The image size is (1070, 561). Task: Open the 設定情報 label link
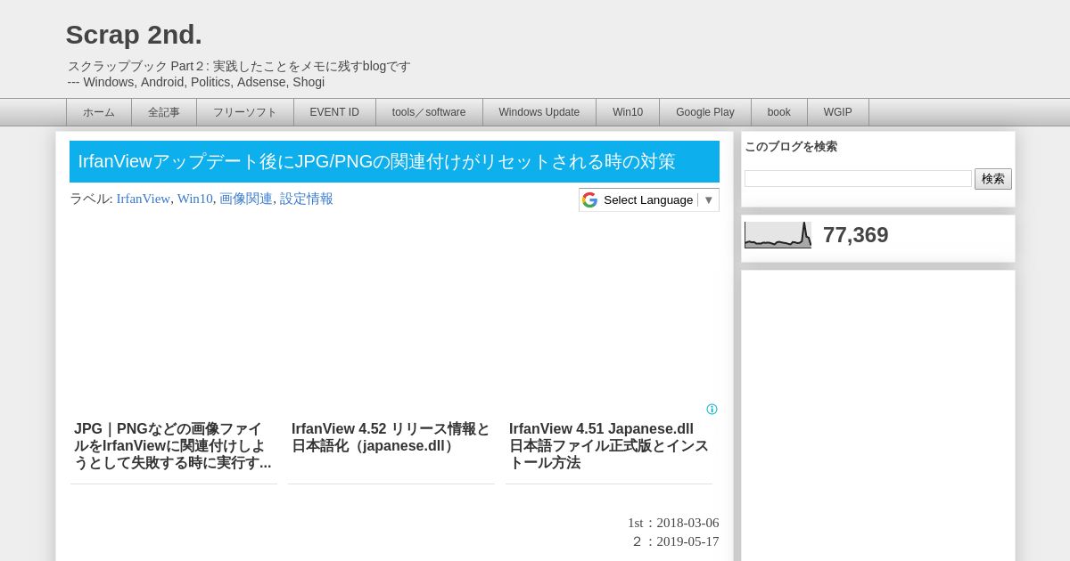point(307,199)
